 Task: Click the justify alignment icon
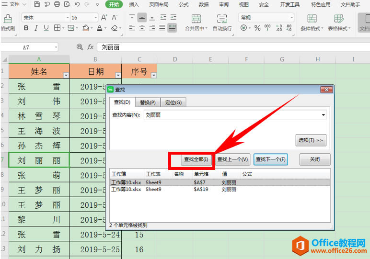pos(162,28)
